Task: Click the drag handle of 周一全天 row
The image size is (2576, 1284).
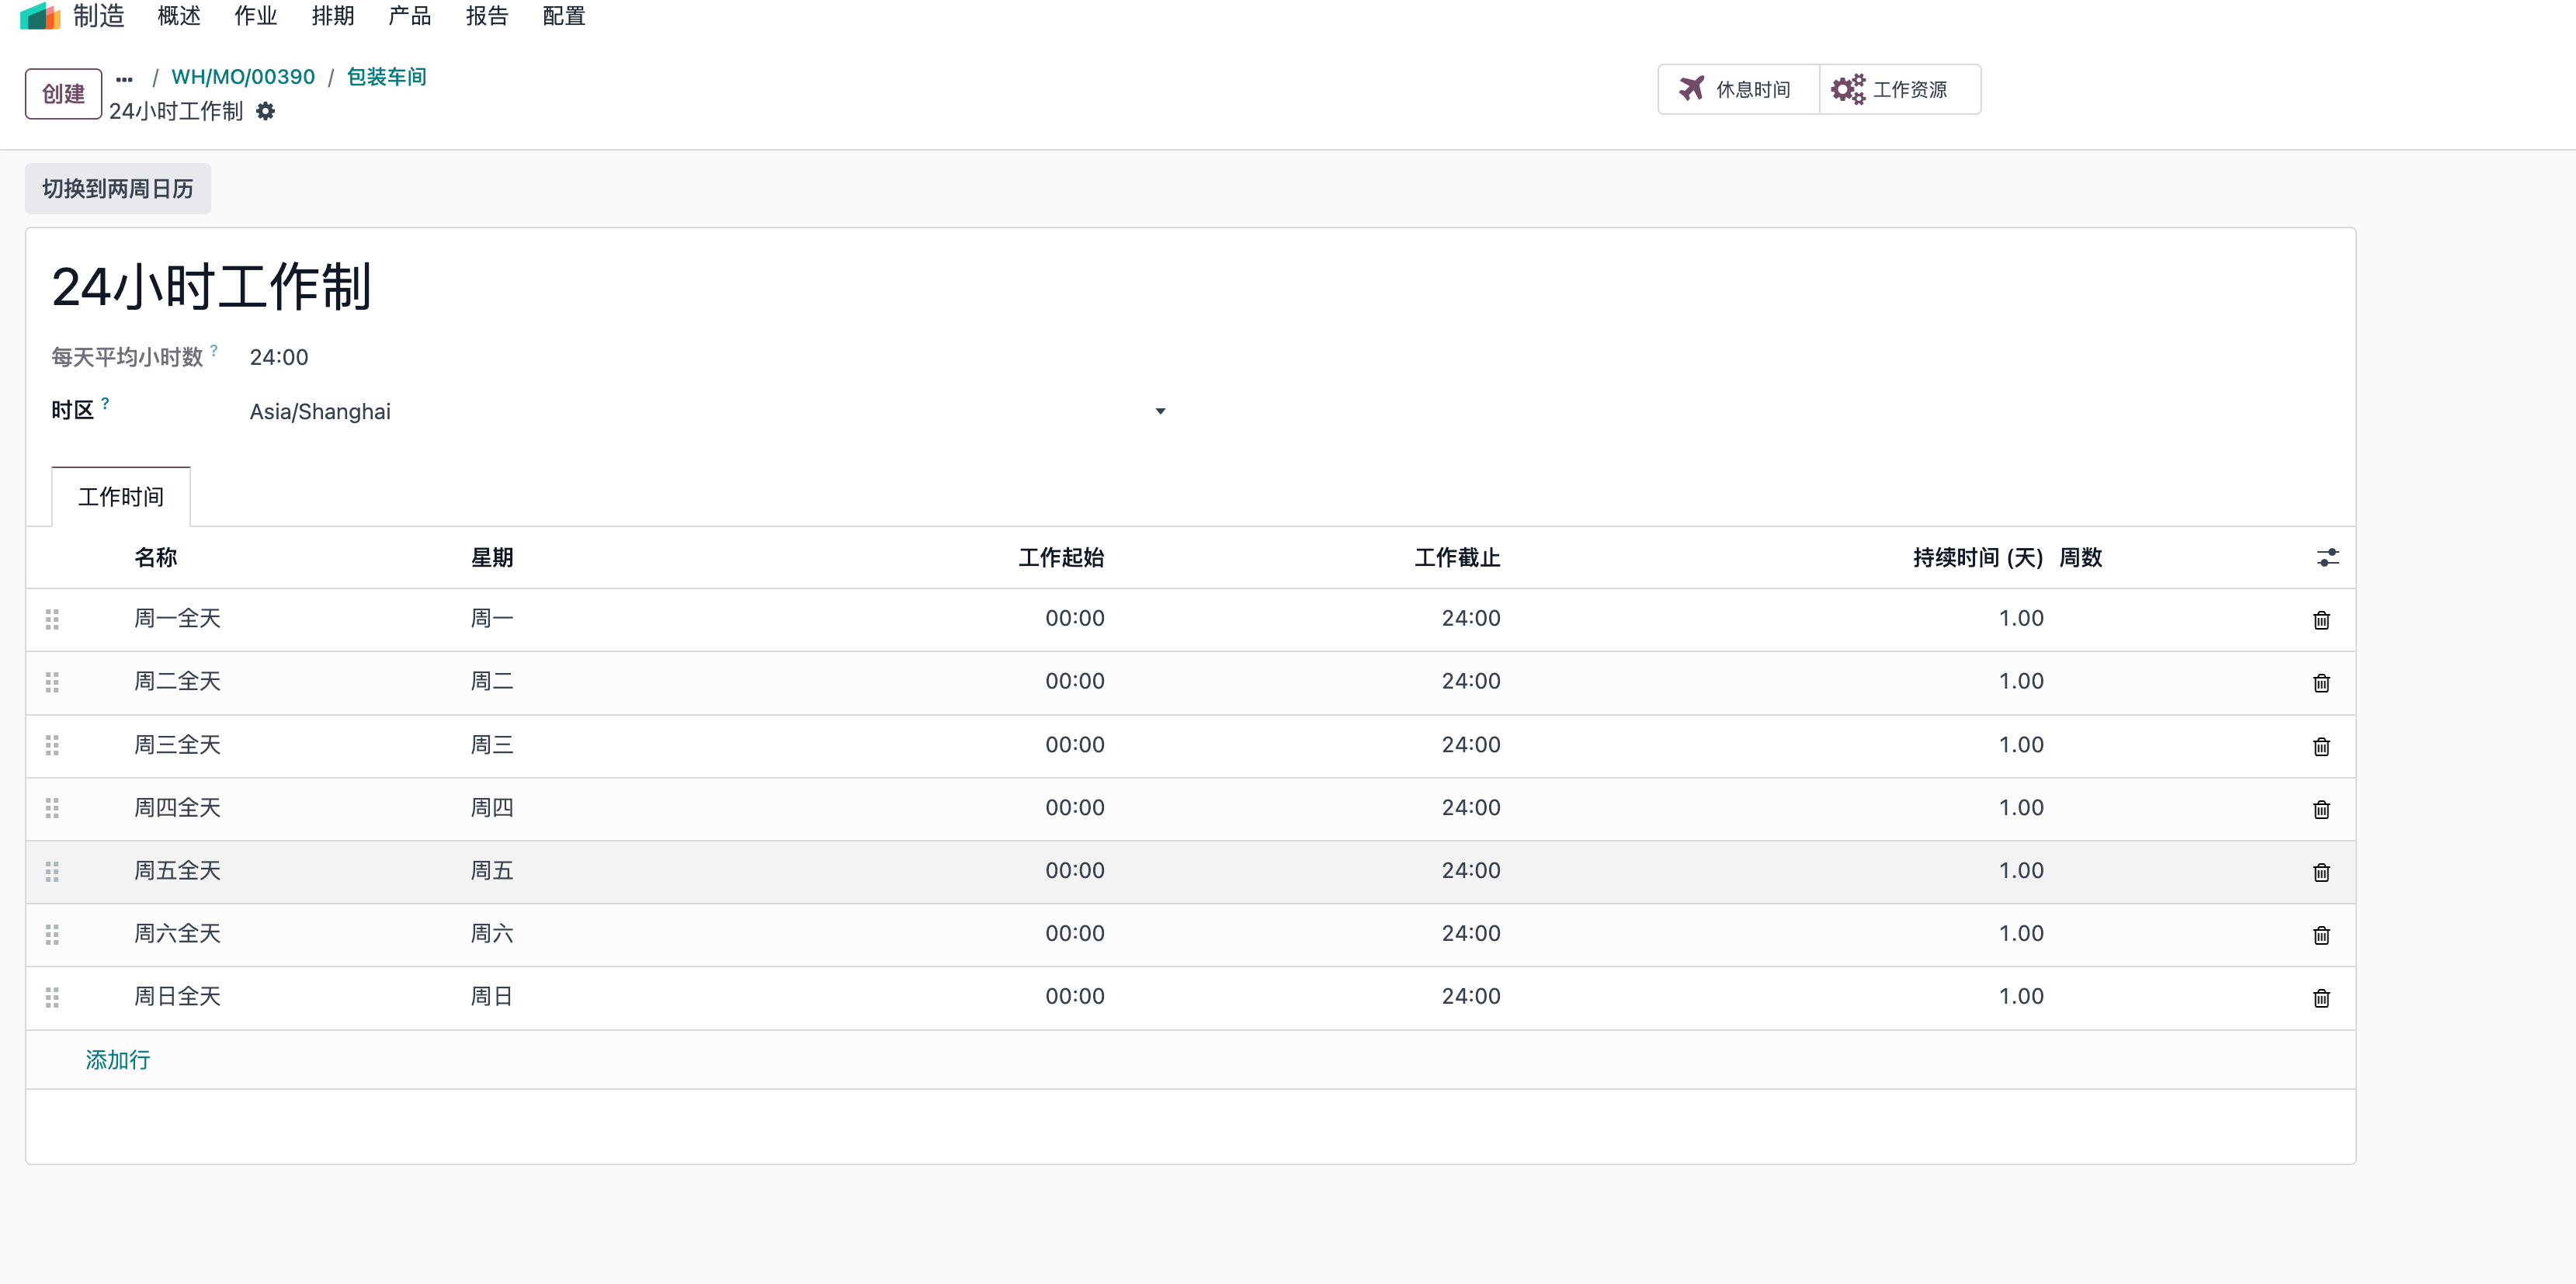Action: point(52,619)
